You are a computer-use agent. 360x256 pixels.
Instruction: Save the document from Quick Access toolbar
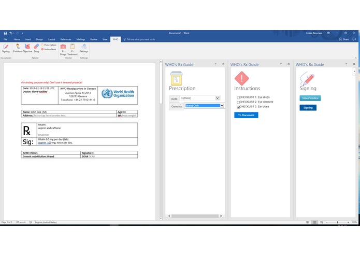click(5, 33)
